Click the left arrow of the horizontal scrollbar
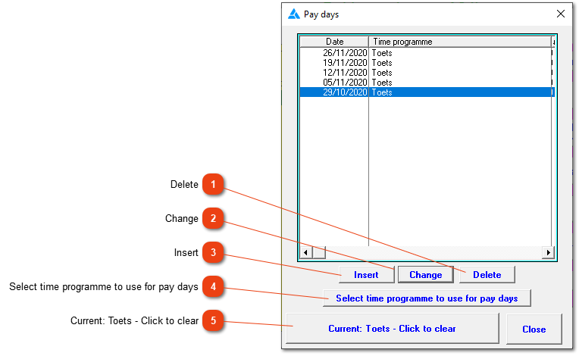 coord(305,253)
